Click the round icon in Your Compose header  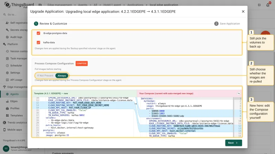[x=239, y=93]
